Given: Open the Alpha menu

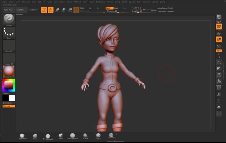Looking at the screenshot, I should (5, 2).
